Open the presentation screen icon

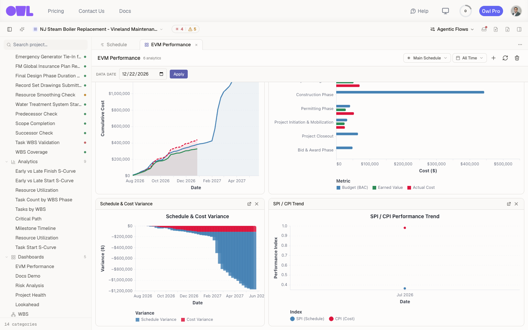[445, 11]
